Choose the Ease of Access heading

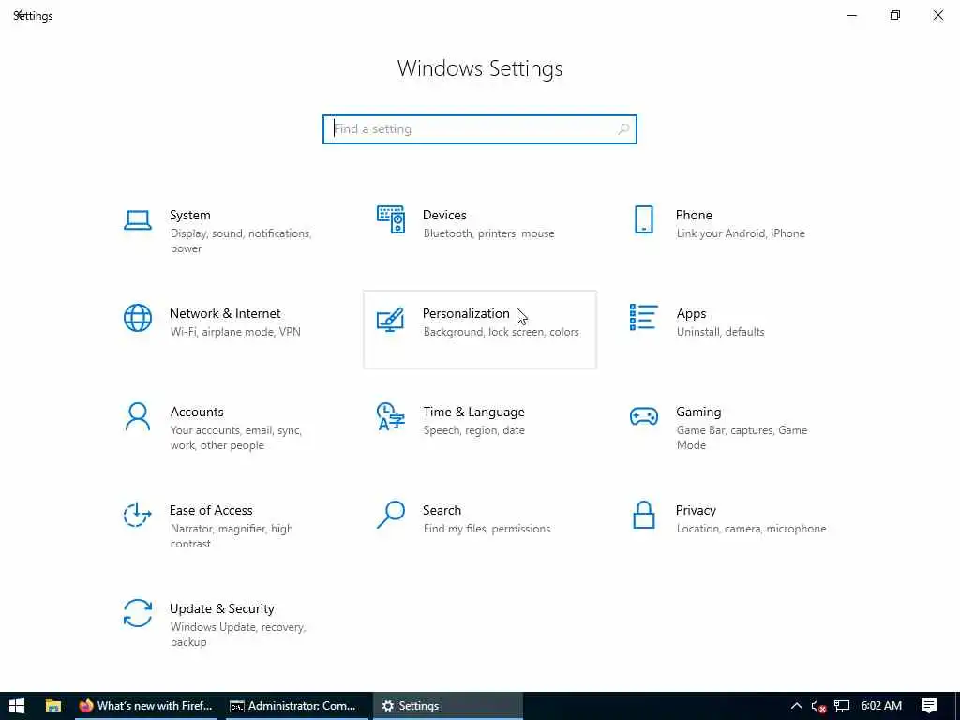click(x=211, y=510)
